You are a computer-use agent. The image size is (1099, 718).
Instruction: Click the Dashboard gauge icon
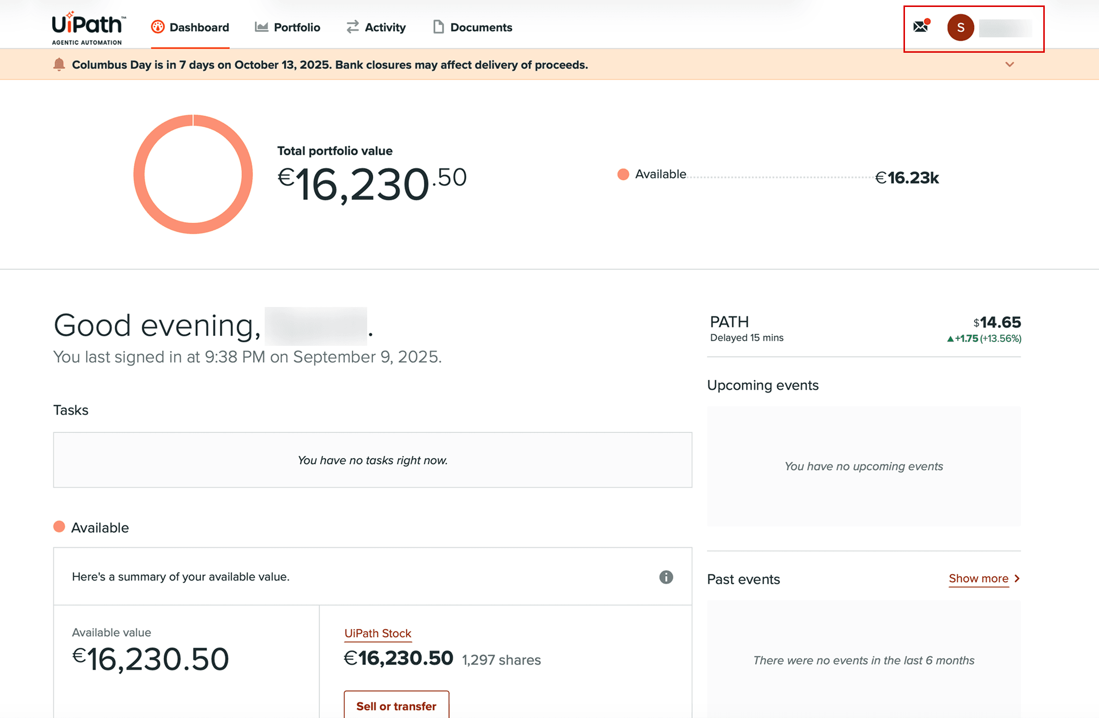158,27
